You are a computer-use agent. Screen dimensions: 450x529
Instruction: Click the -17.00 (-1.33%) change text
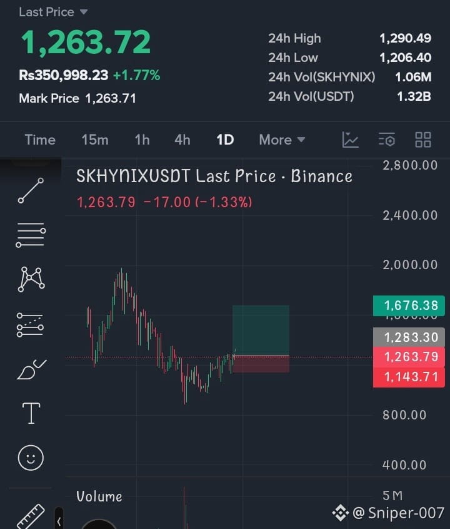pos(197,202)
